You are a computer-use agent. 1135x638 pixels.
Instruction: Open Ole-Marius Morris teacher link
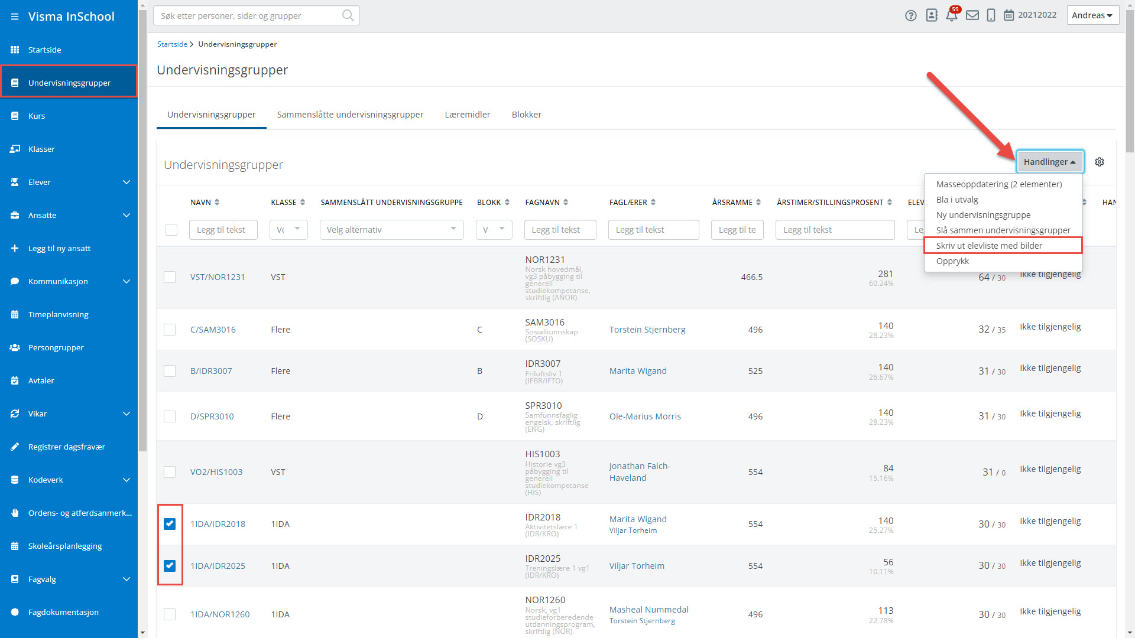645,416
